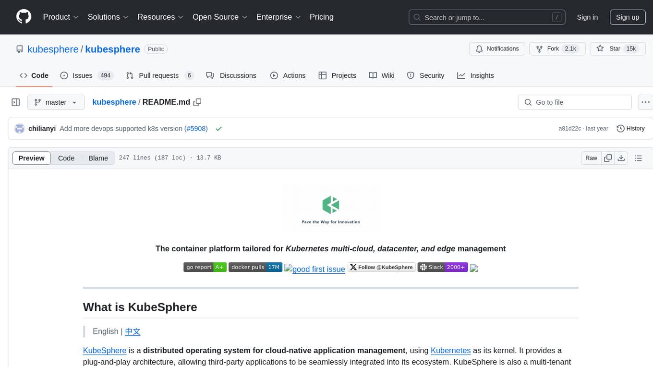Image resolution: width=653 pixels, height=367 pixels.
Task: Open the Kubernetes link in the description
Action: (451, 351)
